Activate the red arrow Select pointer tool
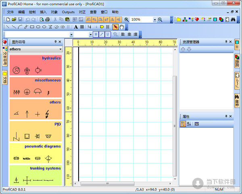Image resolution: width=242 pixels, height=194 pixels. pyautogui.click(x=115, y=27)
